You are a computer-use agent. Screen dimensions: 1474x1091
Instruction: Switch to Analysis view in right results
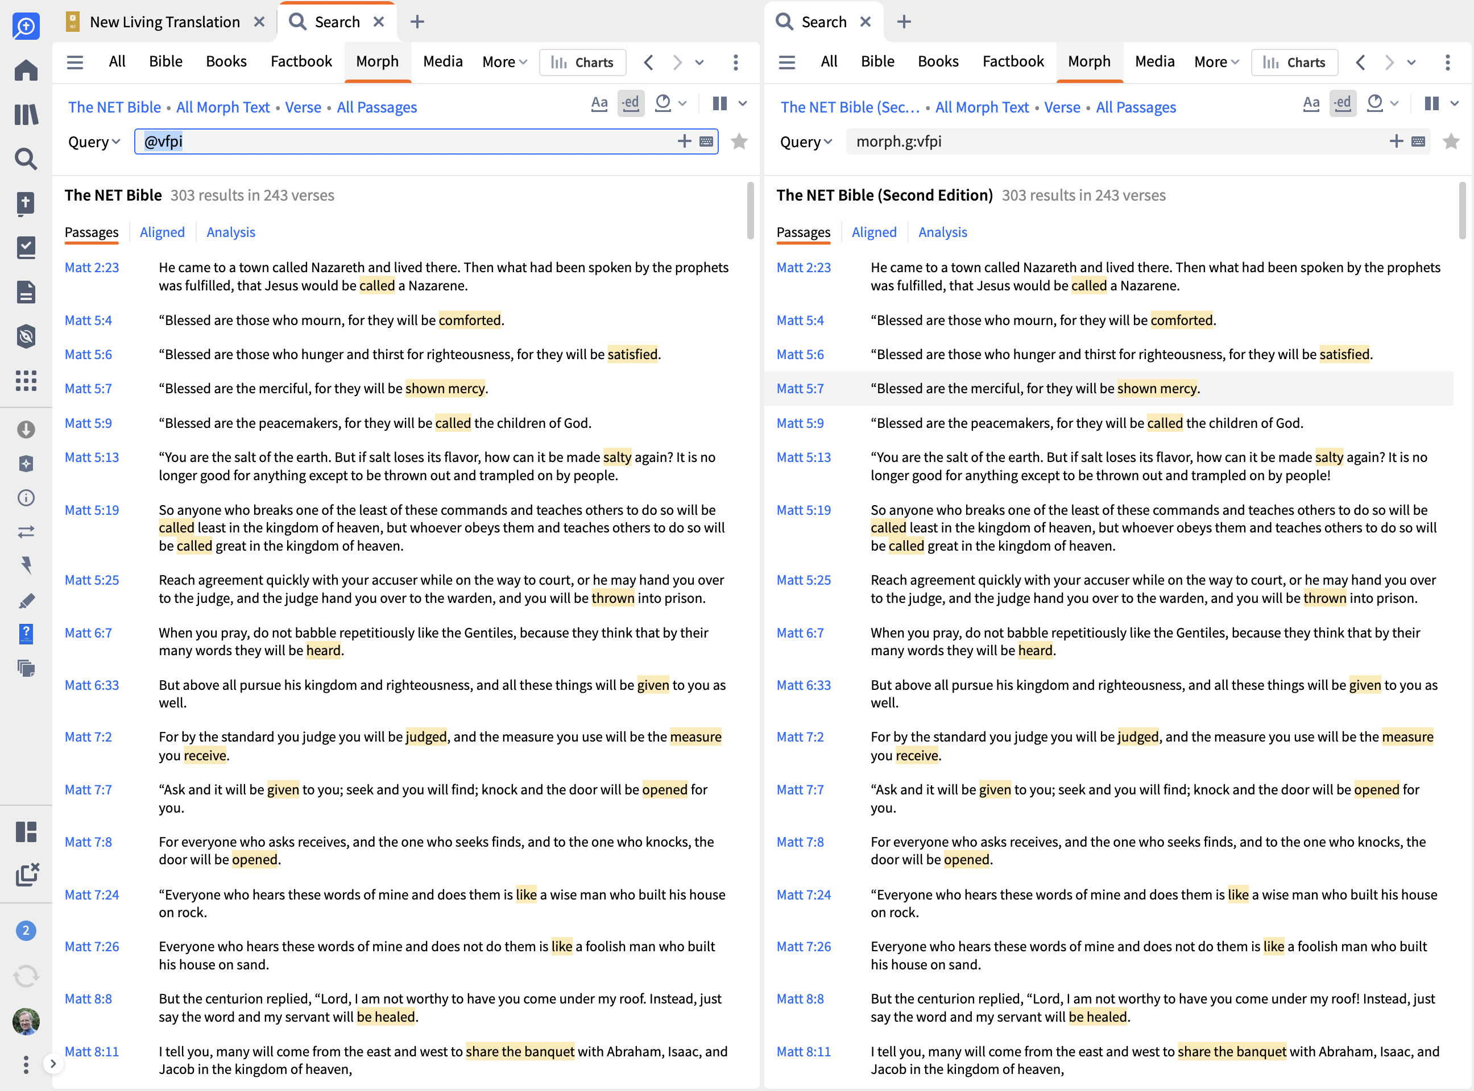point(942,232)
